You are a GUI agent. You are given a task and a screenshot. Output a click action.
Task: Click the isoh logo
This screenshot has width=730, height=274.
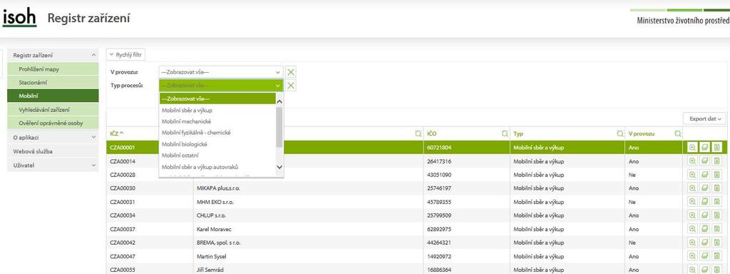19,19
